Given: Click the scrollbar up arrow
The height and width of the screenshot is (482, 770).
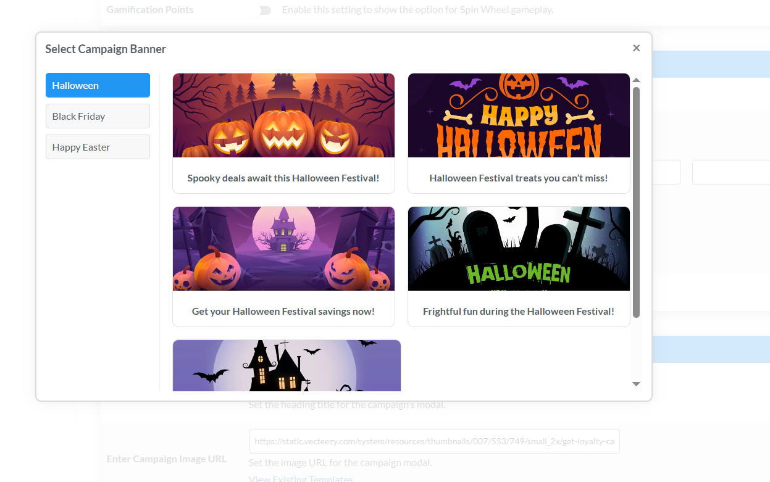Looking at the screenshot, I should click(636, 80).
